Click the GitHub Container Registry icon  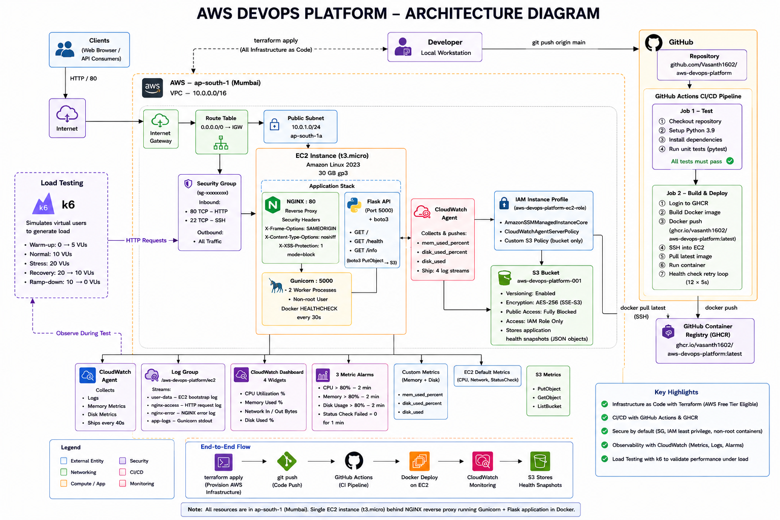[668, 333]
